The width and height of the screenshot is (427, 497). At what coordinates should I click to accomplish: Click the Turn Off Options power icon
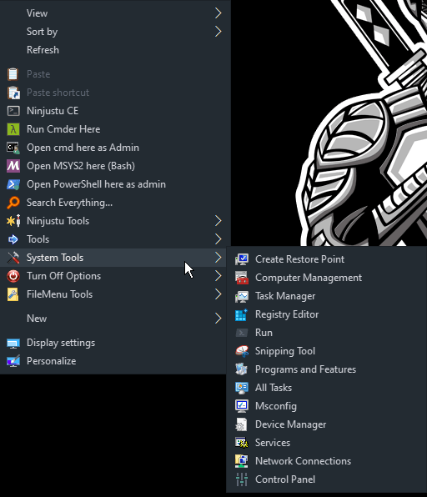[x=13, y=276]
